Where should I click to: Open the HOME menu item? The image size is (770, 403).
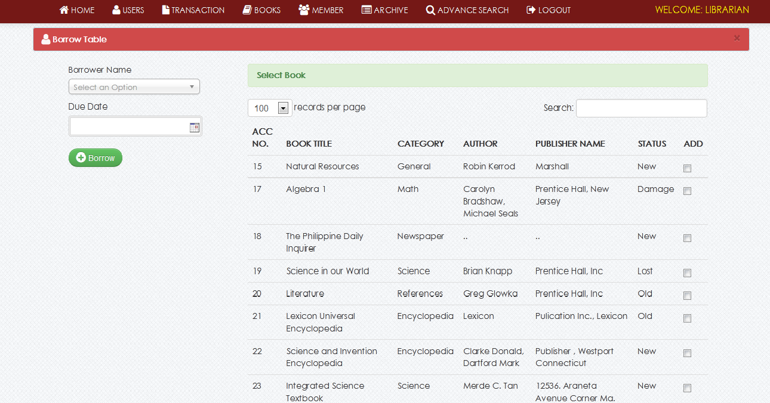pyautogui.click(x=76, y=10)
